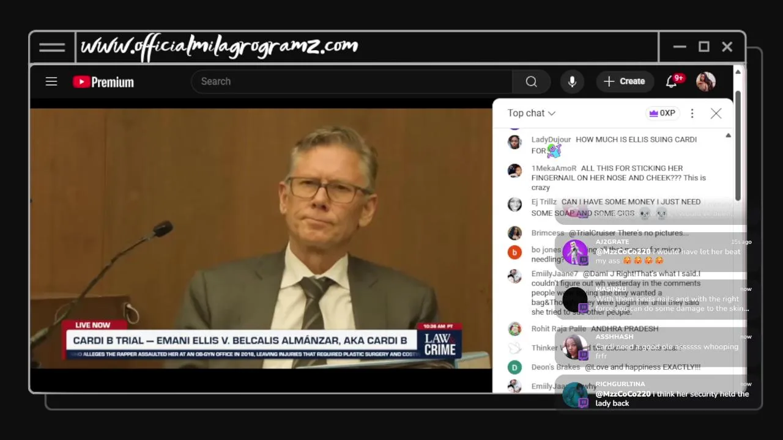
Task: Click the live video player
Action: pyautogui.click(x=261, y=238)
